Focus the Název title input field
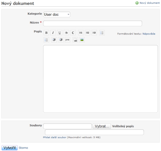161x151 pixels. [93, 23]
